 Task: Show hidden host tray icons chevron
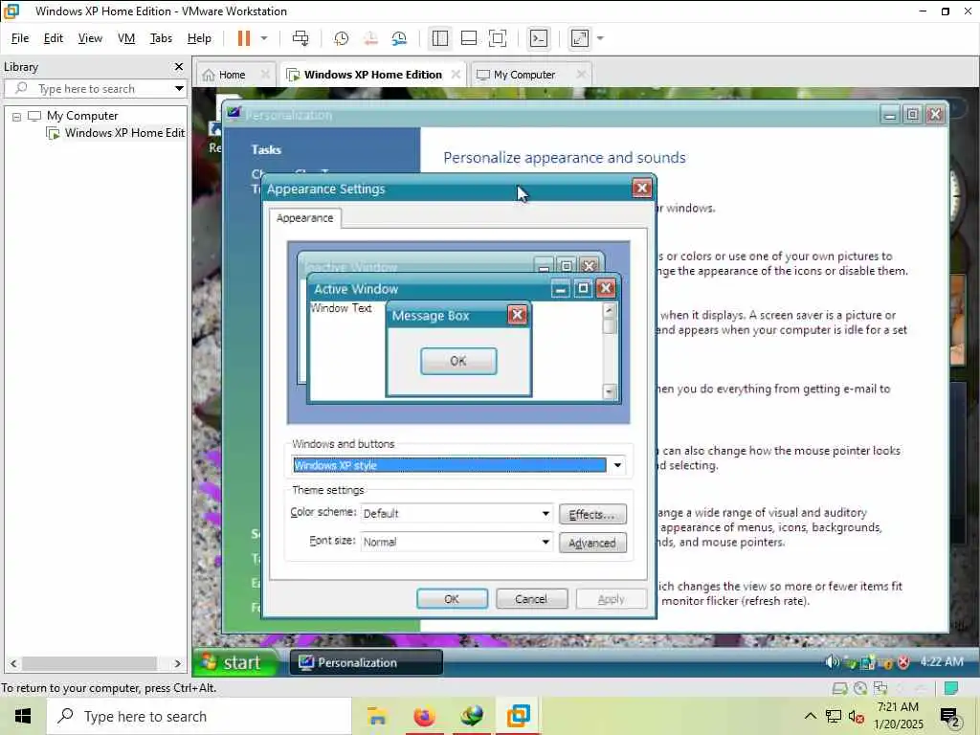810,716
